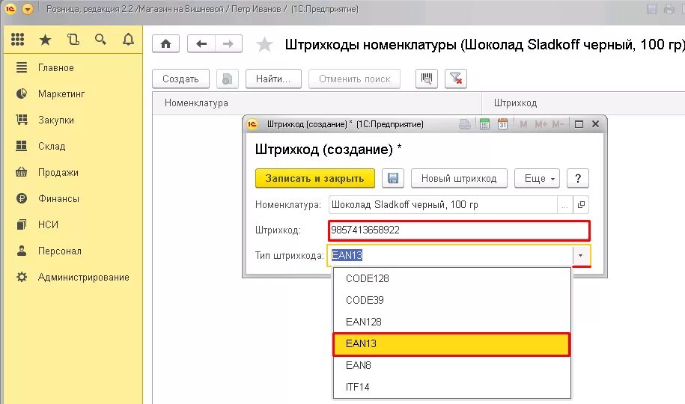The image size is (685, 404).
Task: Select ITF14 from the list
Action: 451,387
